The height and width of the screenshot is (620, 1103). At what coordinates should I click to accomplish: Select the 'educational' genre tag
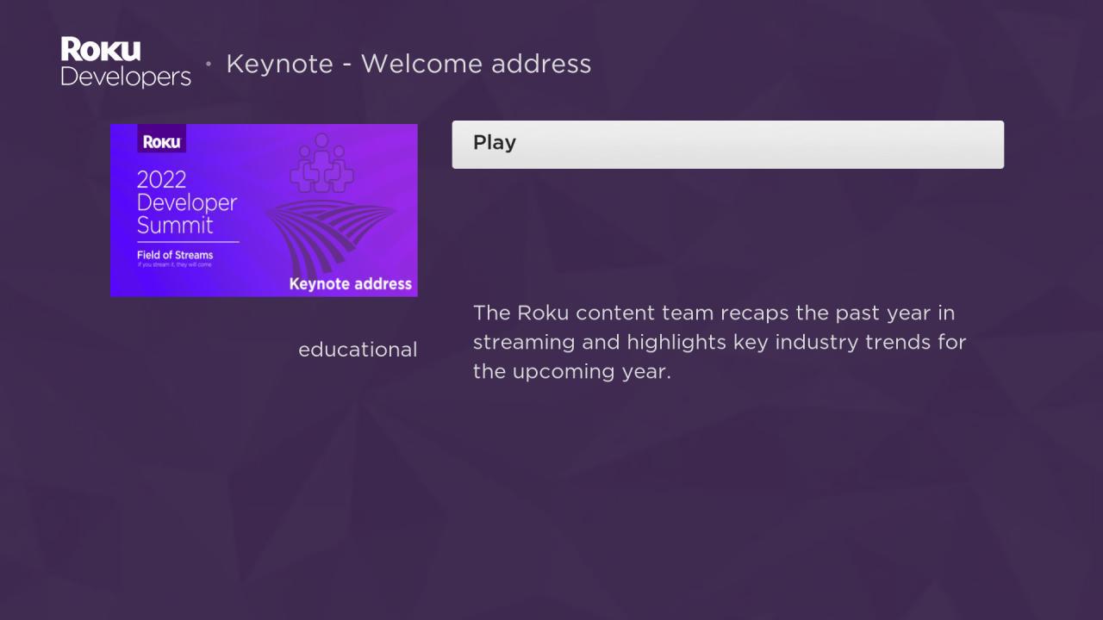point(358,350)
